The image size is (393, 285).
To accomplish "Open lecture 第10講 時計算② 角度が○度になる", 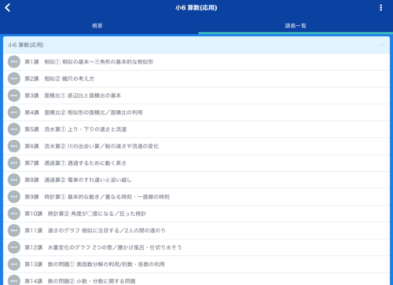I will pyautogui.click(x=196, y=214).
